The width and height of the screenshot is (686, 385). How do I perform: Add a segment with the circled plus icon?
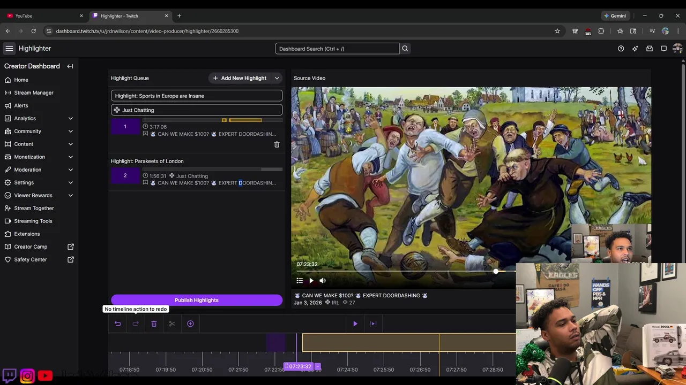click(x=190, y=324)
